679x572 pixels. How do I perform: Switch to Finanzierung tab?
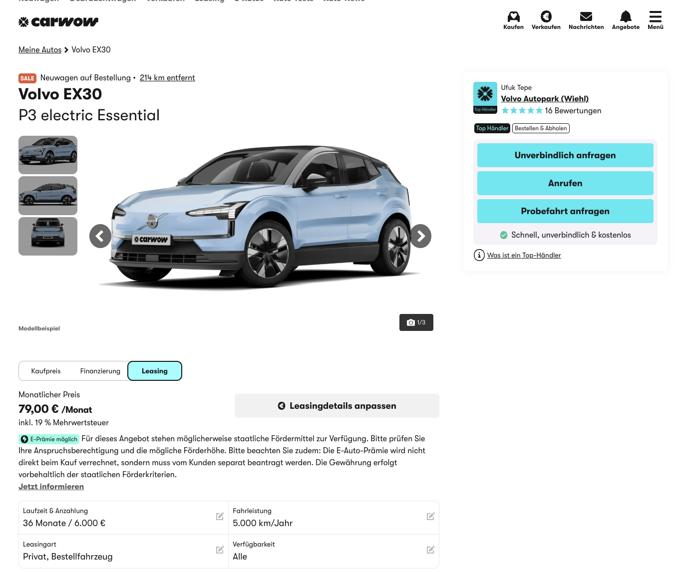click(100, 371)
